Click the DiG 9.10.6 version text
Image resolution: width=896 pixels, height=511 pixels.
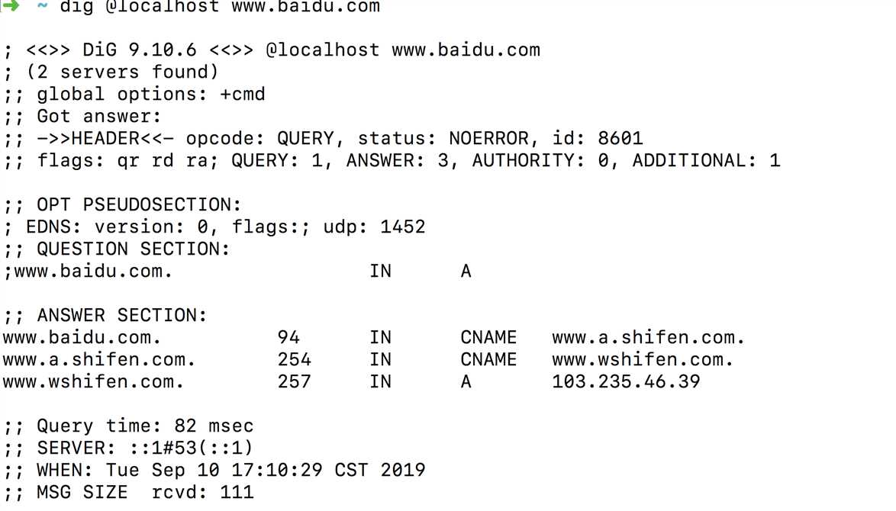point(139,50)
